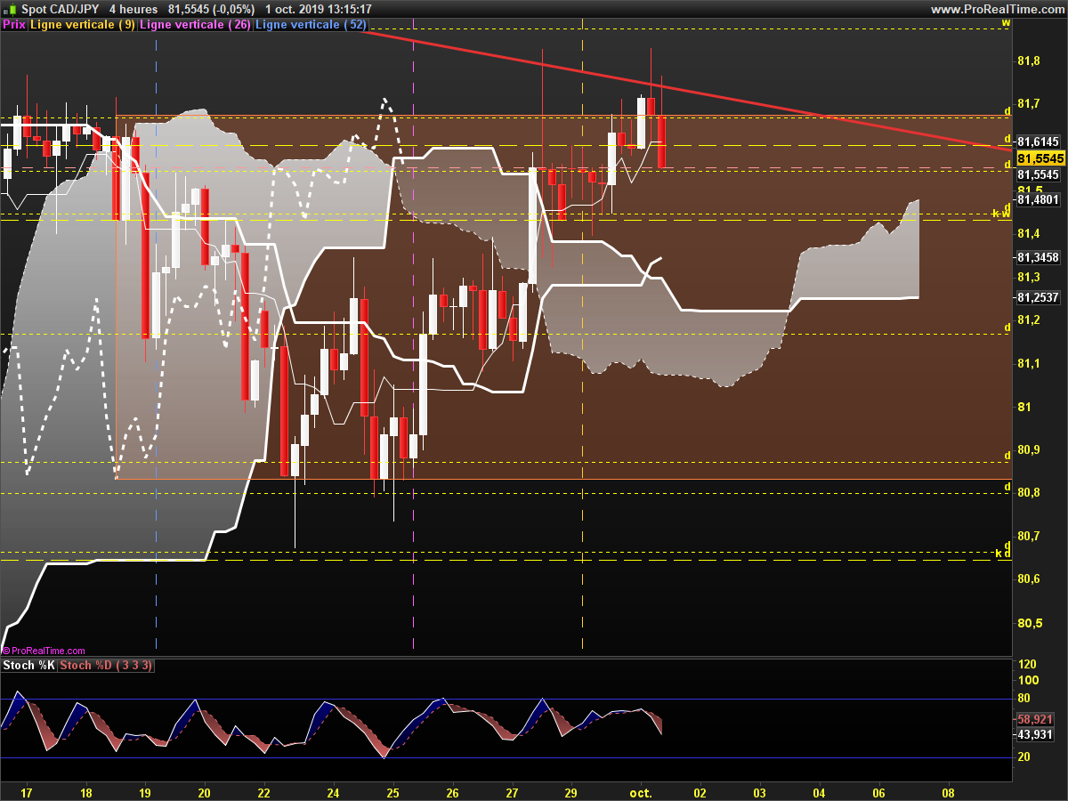Click the 18 date label on time axis
This screenshot has width=1068, height=801.
[x=85, y=792]
